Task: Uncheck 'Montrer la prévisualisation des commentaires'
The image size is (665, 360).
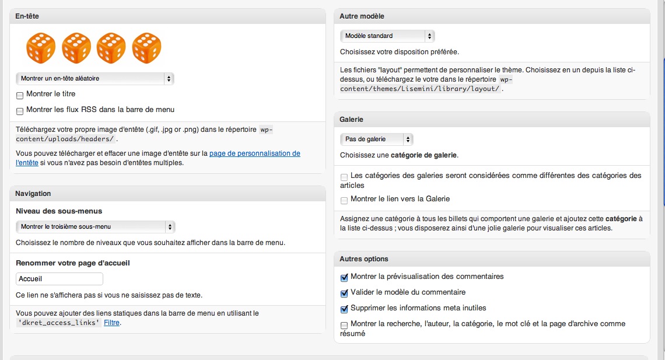Action: tap(344, 278)
